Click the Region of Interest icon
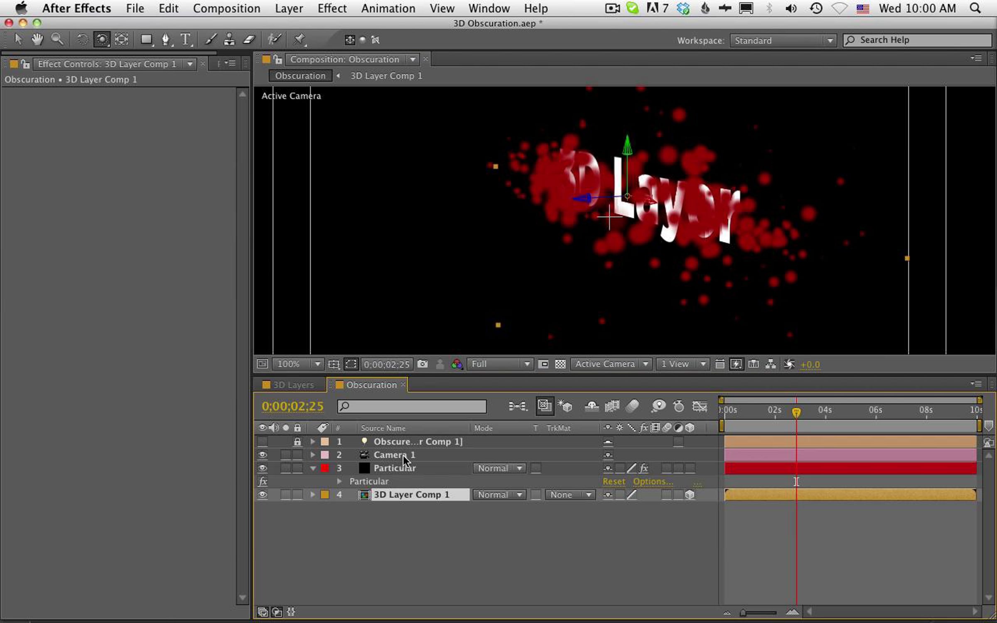The height and width of the screenshot is (623, 997). pyautogui.click(x=543, y=364)
